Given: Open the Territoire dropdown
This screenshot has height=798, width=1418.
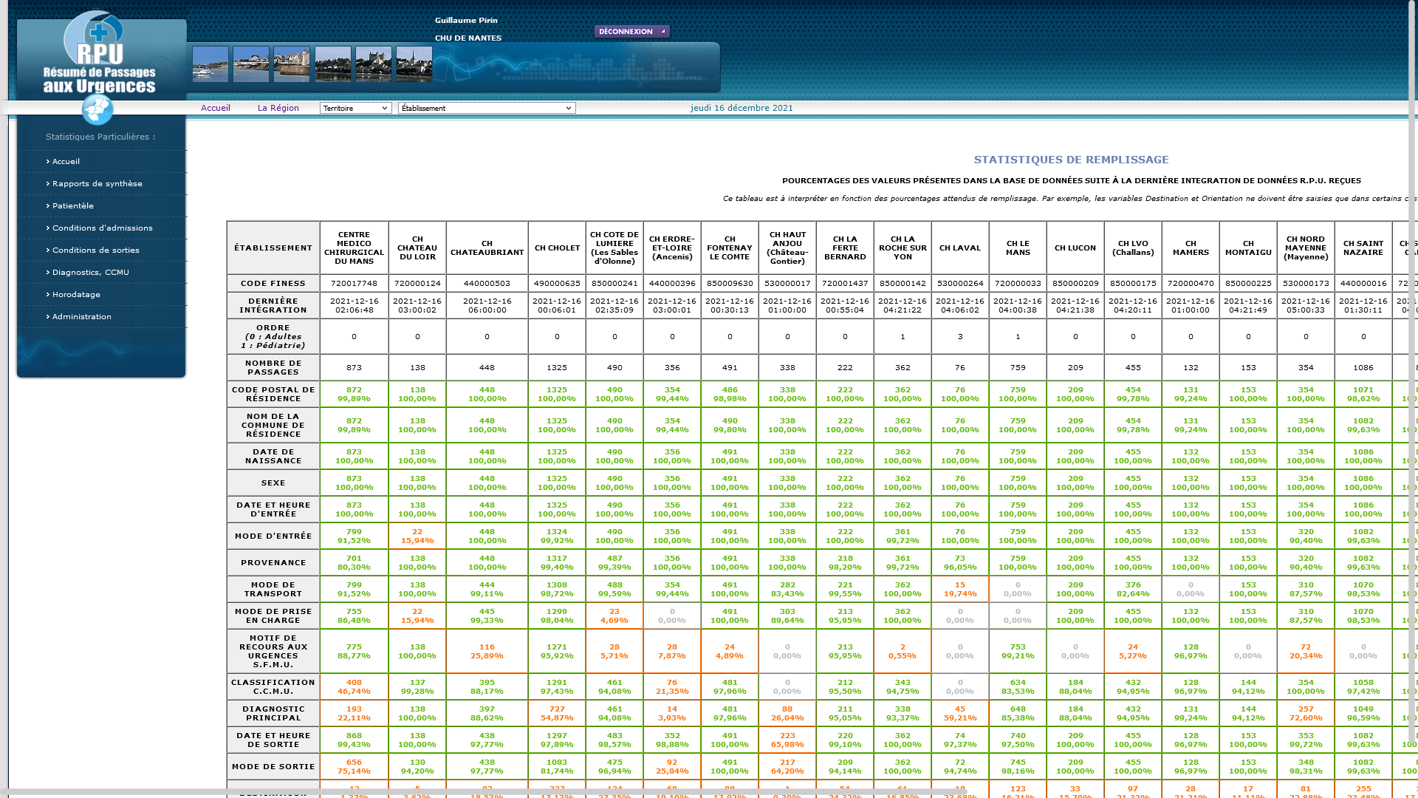Looking at the screenshot, I should pyautogui.click(x=355, y=108).
